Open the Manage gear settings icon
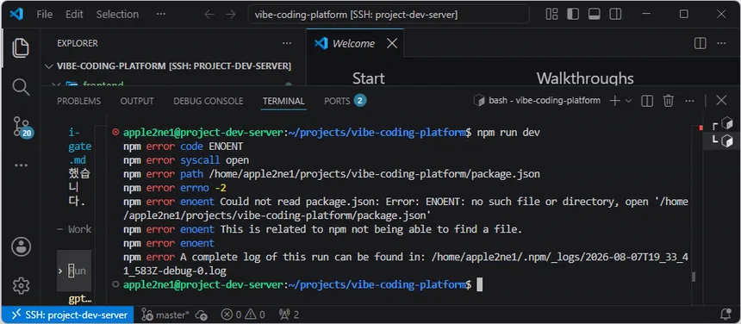Image resolution: width=741 pixels, height=324 pixels. [x=21, y=285]
